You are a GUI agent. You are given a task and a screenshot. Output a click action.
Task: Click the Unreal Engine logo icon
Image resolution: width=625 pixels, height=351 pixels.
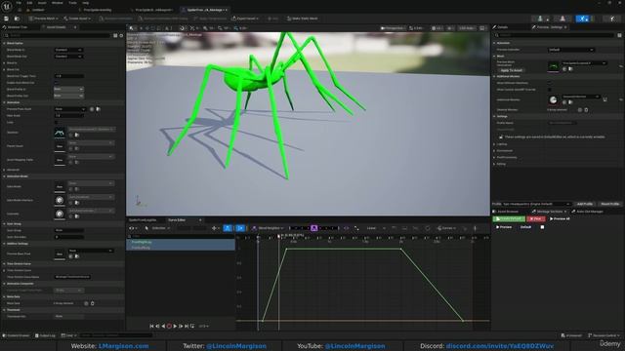7,6
